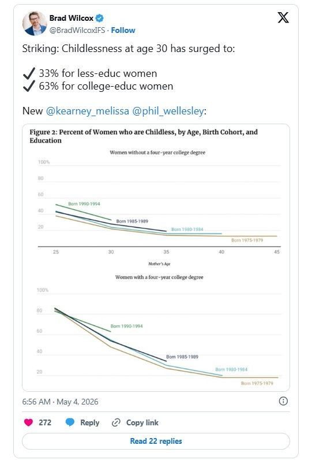
Task: Click the Figure 2 chart title
Action: click(144, 136)
